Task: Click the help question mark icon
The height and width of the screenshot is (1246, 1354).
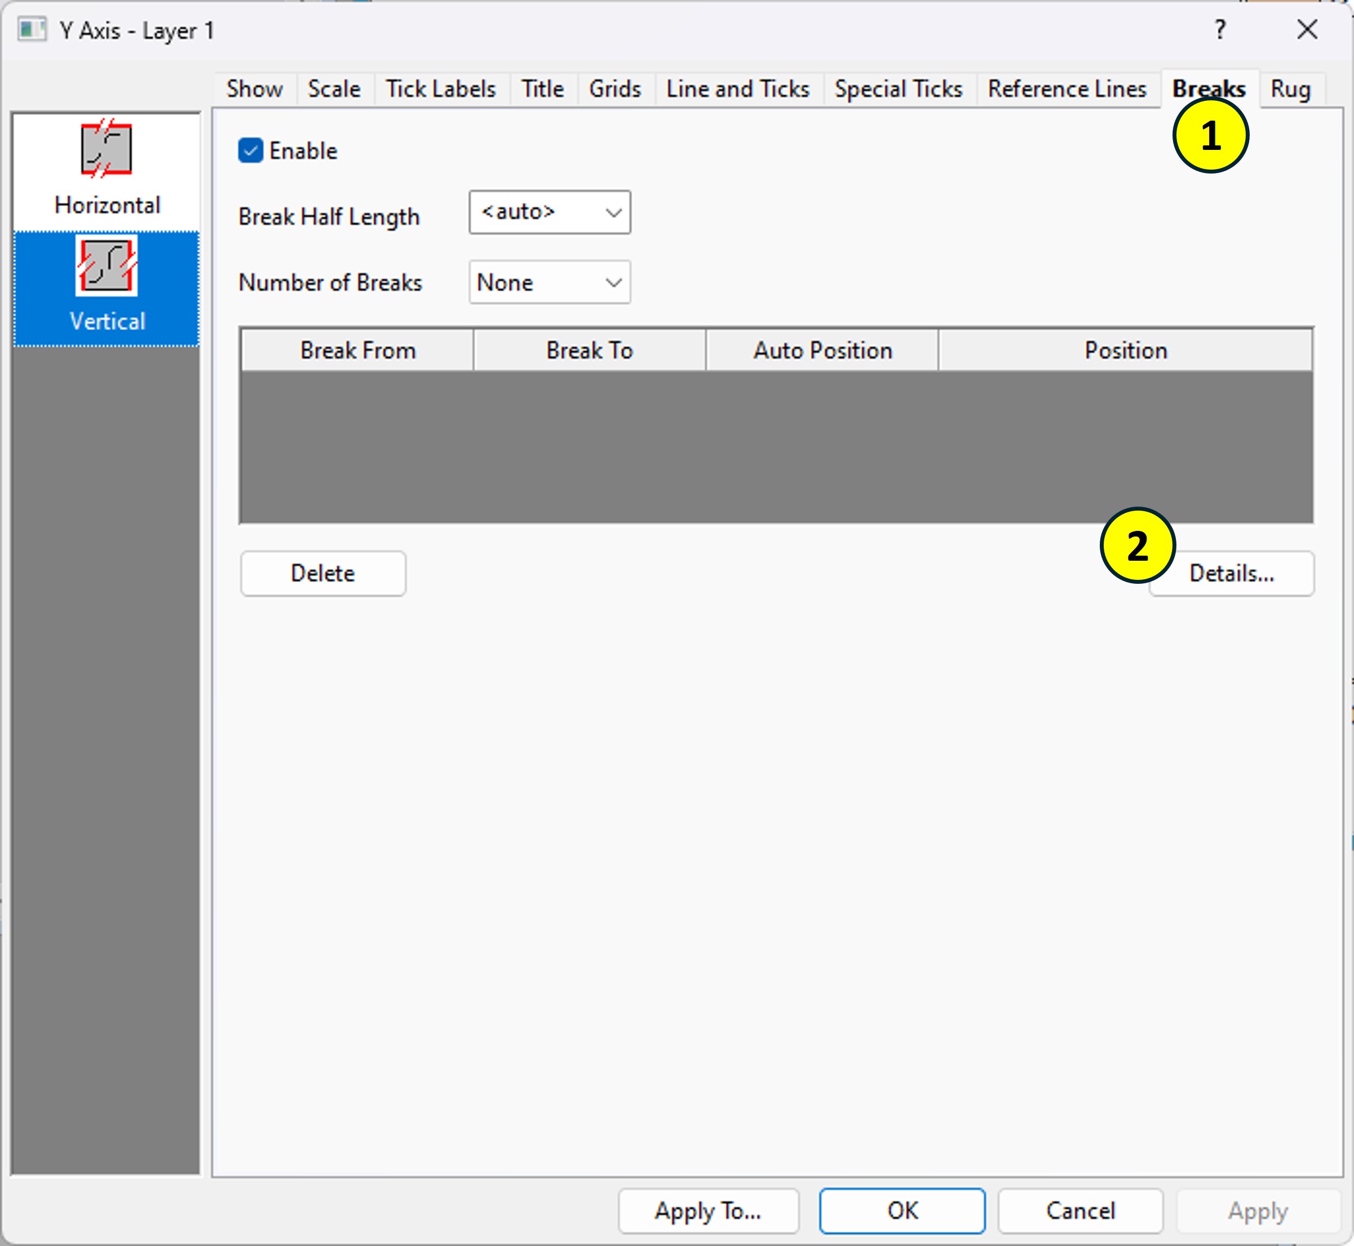Action: [1220, 30]
